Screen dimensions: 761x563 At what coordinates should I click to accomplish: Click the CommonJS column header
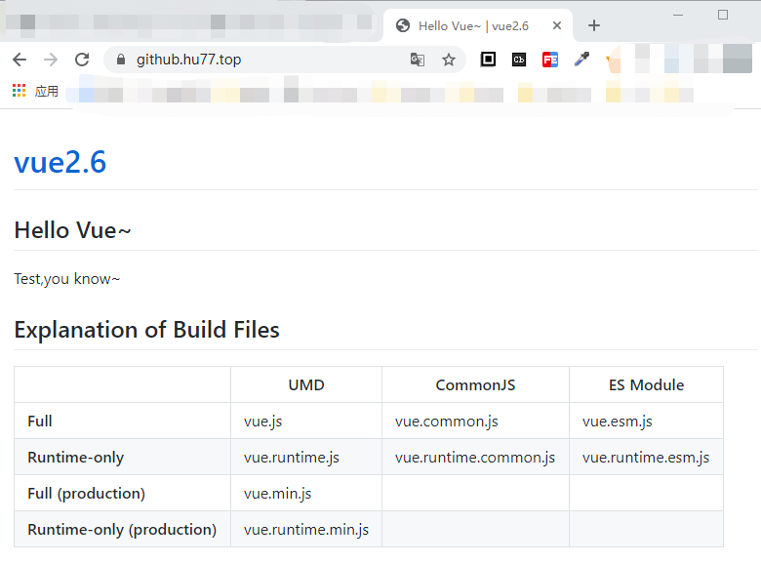[x=476, y=384]
